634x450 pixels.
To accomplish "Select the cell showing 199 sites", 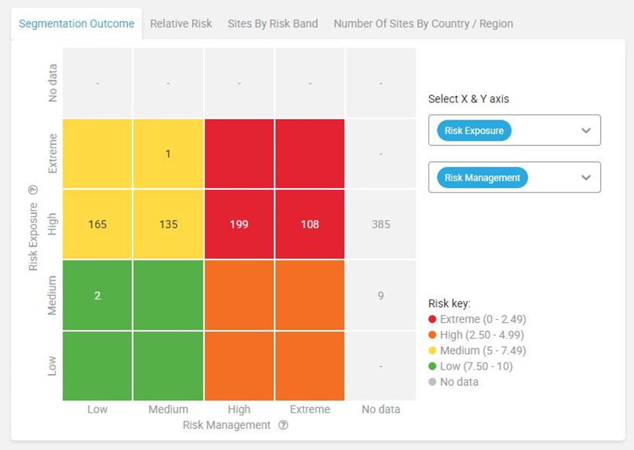I will pos(239,224).
